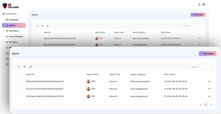Screen dimensions: 221x114
Task: Click the foreground Search input field
Action: coord(199,67)
